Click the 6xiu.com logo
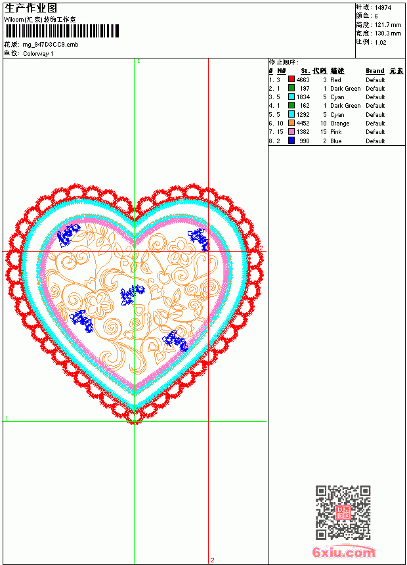 343,552
